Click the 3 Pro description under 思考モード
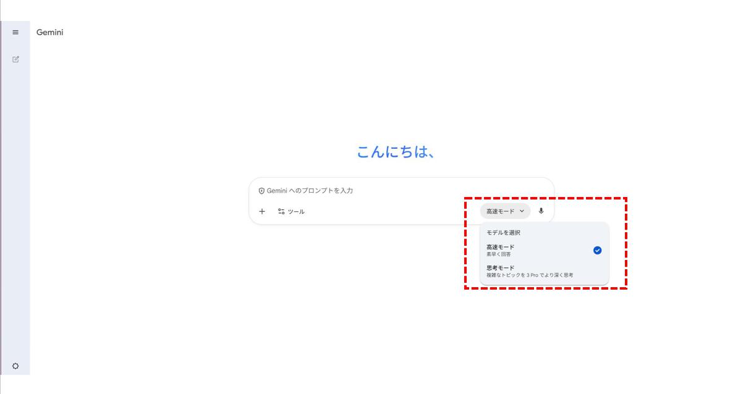The height and width of the screenshot is (394, 738). pos(530,275)
